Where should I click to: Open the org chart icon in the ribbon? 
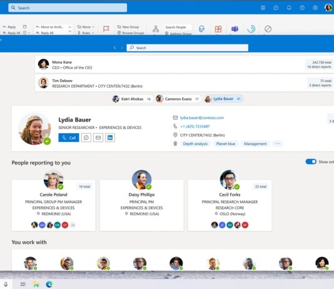tap(156, 29)
